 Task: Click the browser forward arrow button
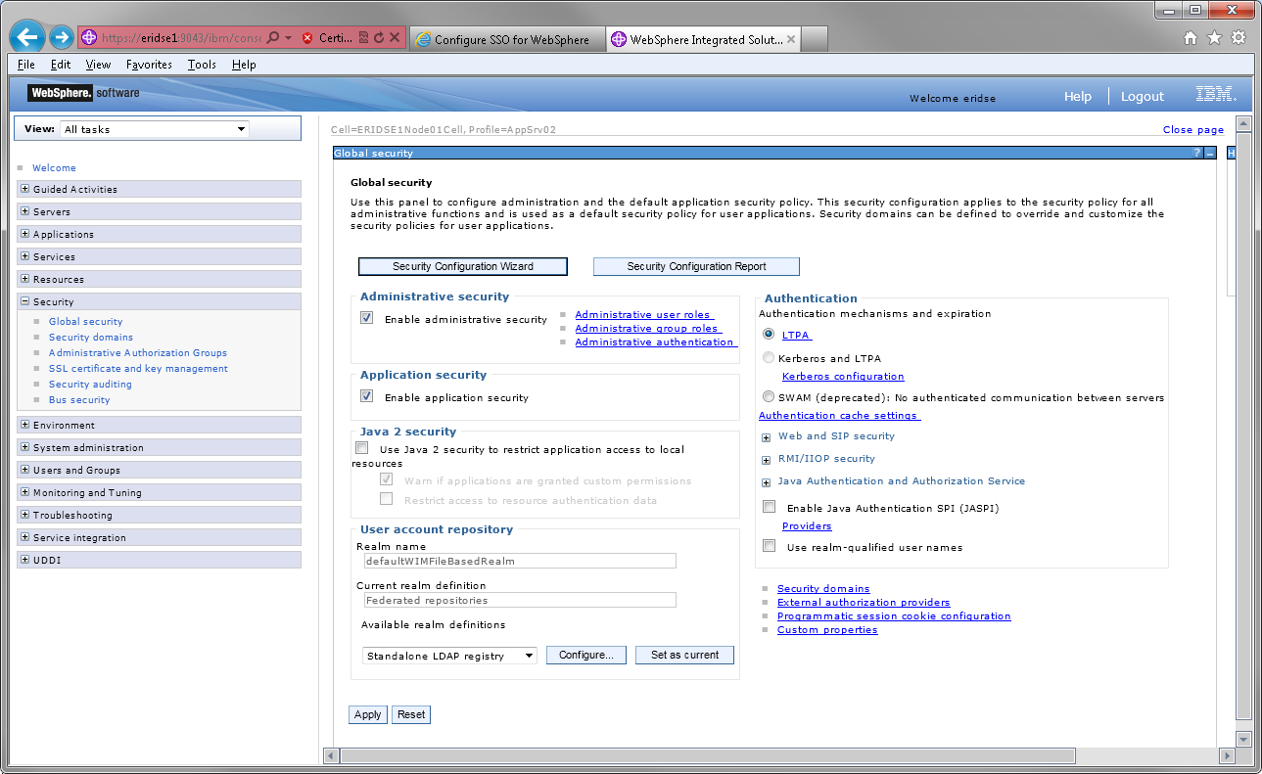(61, 38)
